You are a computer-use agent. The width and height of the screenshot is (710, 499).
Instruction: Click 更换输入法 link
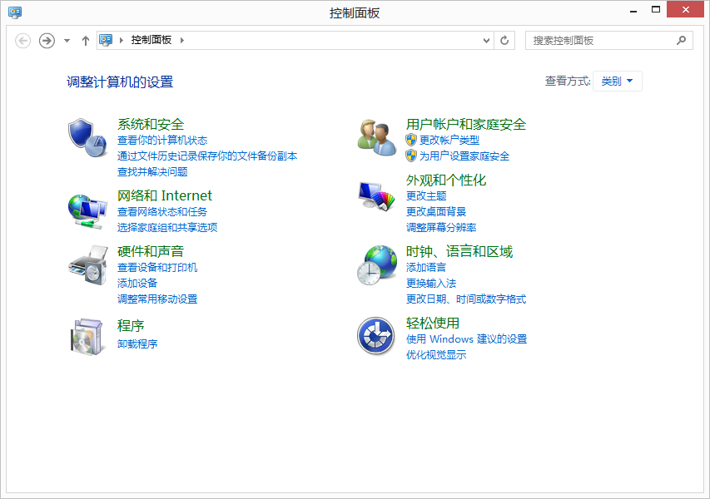tap(431, 284)
